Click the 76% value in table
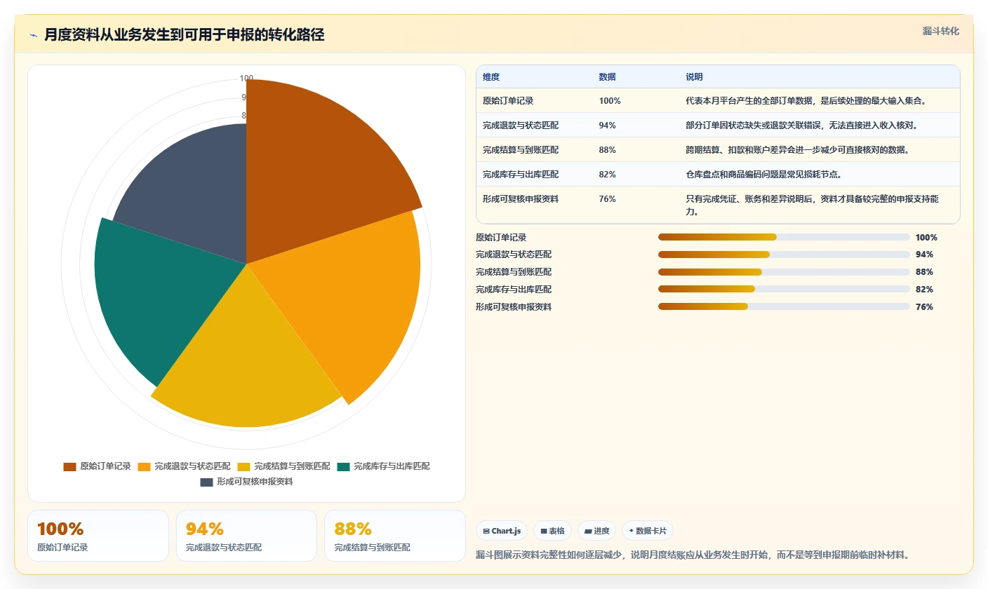 [x=608, y=199]
